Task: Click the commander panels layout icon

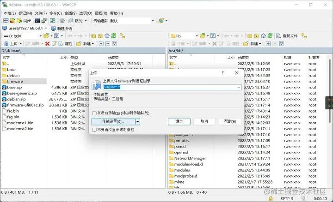Action: 6,21
